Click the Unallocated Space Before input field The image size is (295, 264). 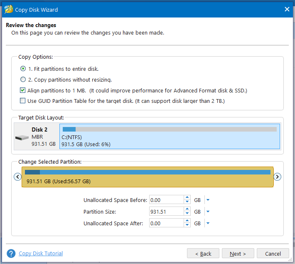(166, 200)
